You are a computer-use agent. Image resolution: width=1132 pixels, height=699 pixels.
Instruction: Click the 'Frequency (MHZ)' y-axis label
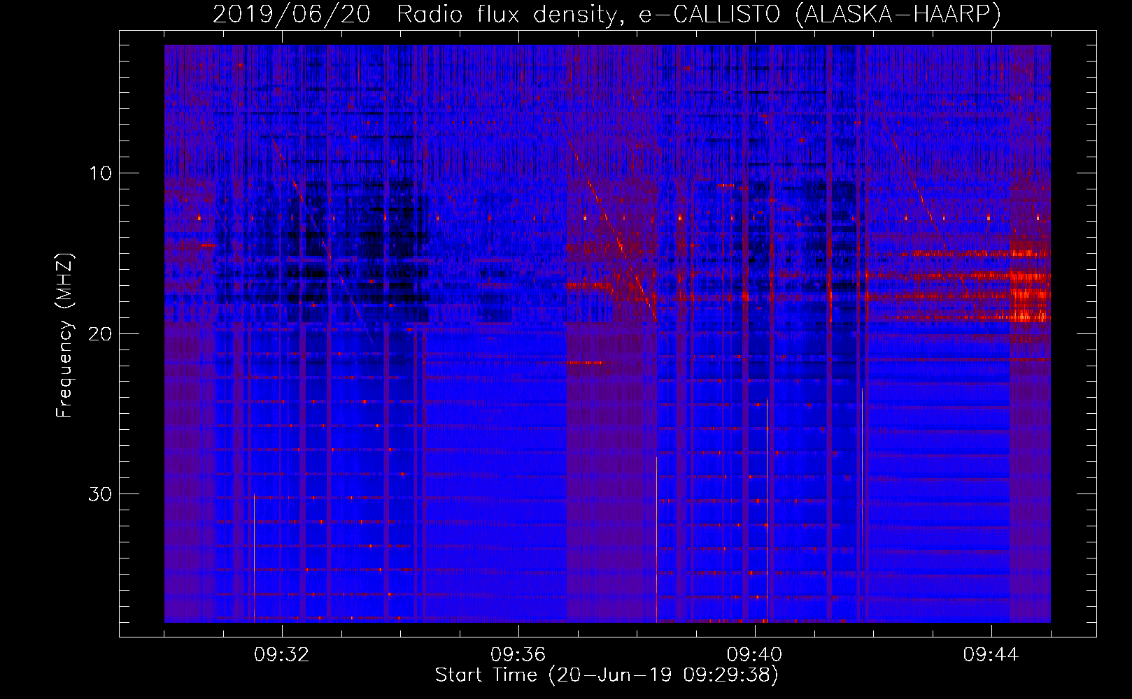coord(64,336)
